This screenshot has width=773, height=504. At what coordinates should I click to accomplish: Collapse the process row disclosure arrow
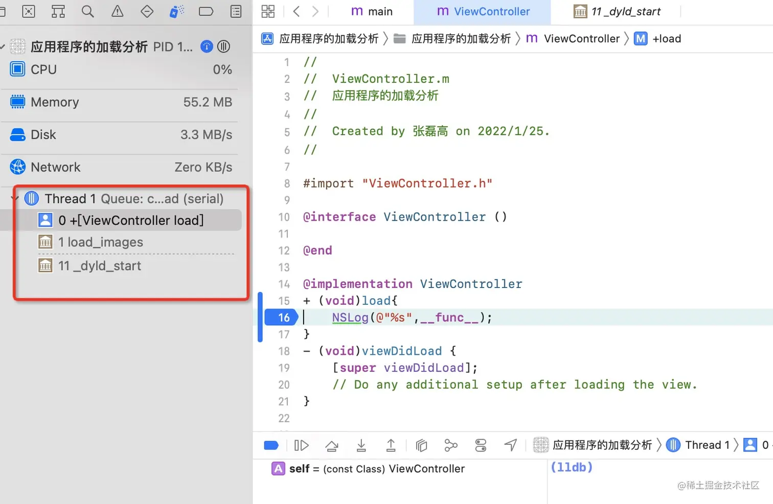(x=3, y=47)
